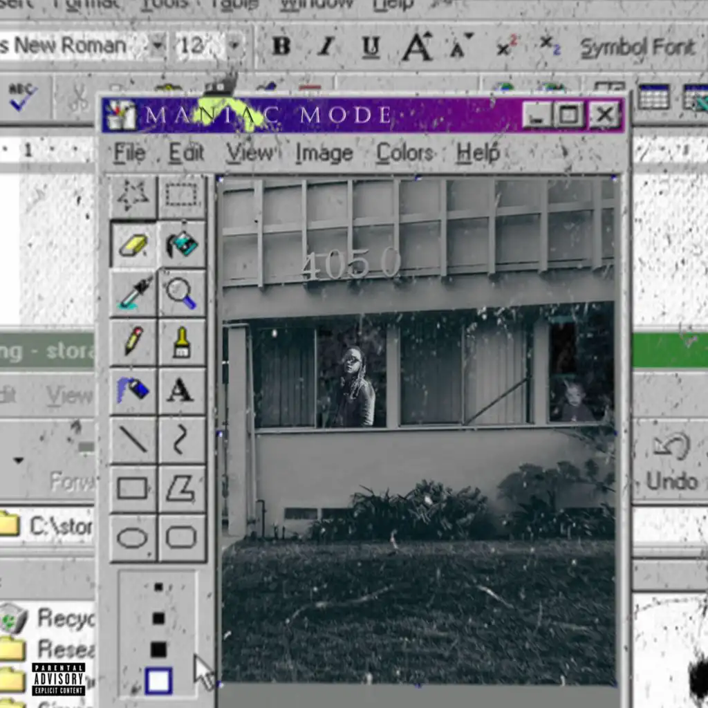Image resolution: width=708 pixels, height=708 pixels.
Task: Select the Polygon shape tool
Action: pos(182,489)
